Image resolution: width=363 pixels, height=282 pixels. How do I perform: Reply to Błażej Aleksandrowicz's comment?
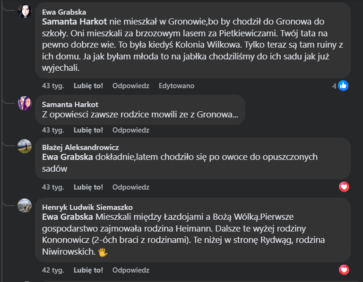pos(130,187)
